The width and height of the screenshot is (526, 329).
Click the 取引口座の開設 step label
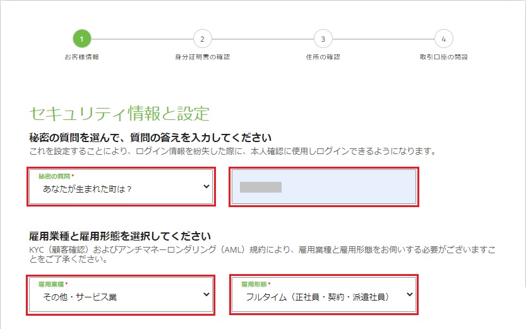pyautogui.click(x=443, y=57)
